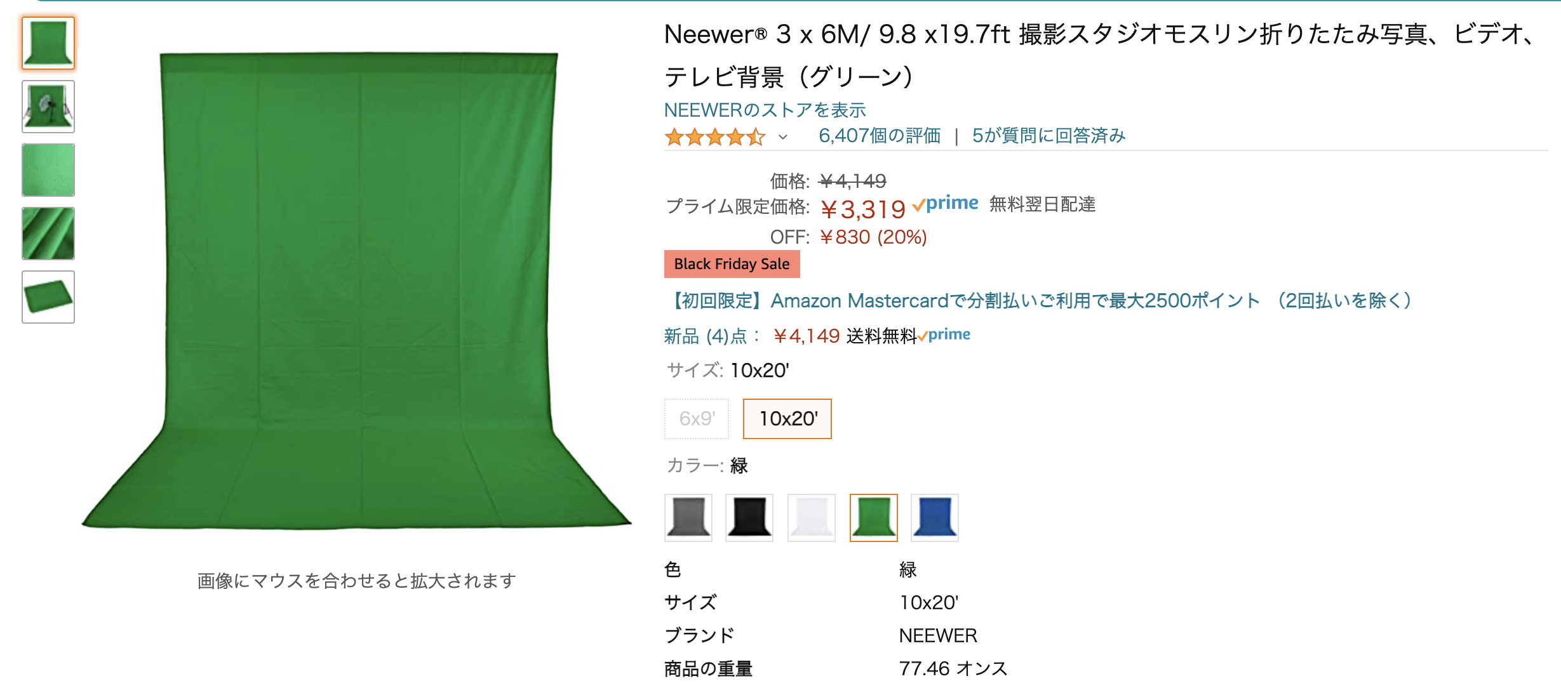Select the folded green cloth thumbnail
Image resolution: width=1561 pixels, height=688 pixels.
pyautogui.click(x=48, y=297)
